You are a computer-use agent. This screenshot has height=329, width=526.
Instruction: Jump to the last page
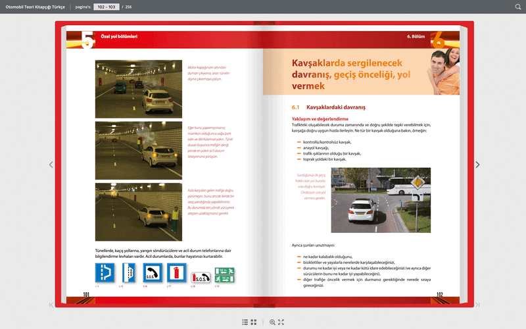(x=477, y=305)
